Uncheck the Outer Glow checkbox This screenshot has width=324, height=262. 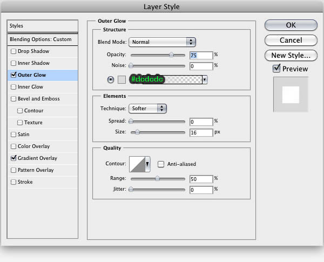click(x=13, y=75)
